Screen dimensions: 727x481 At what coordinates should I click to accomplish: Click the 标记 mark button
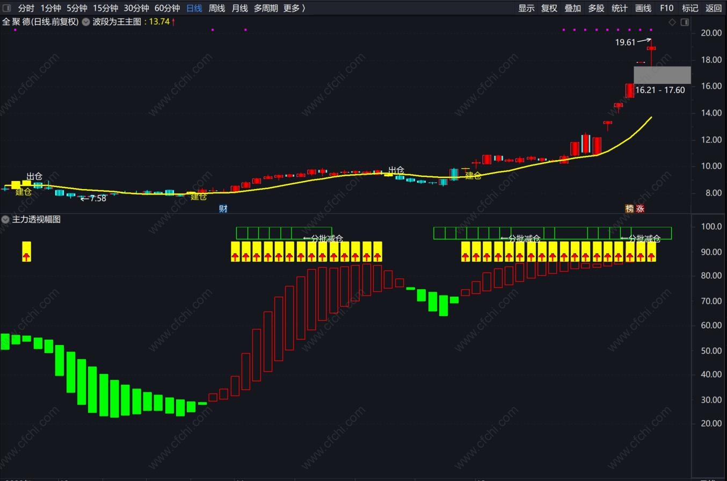click(690, 8)
